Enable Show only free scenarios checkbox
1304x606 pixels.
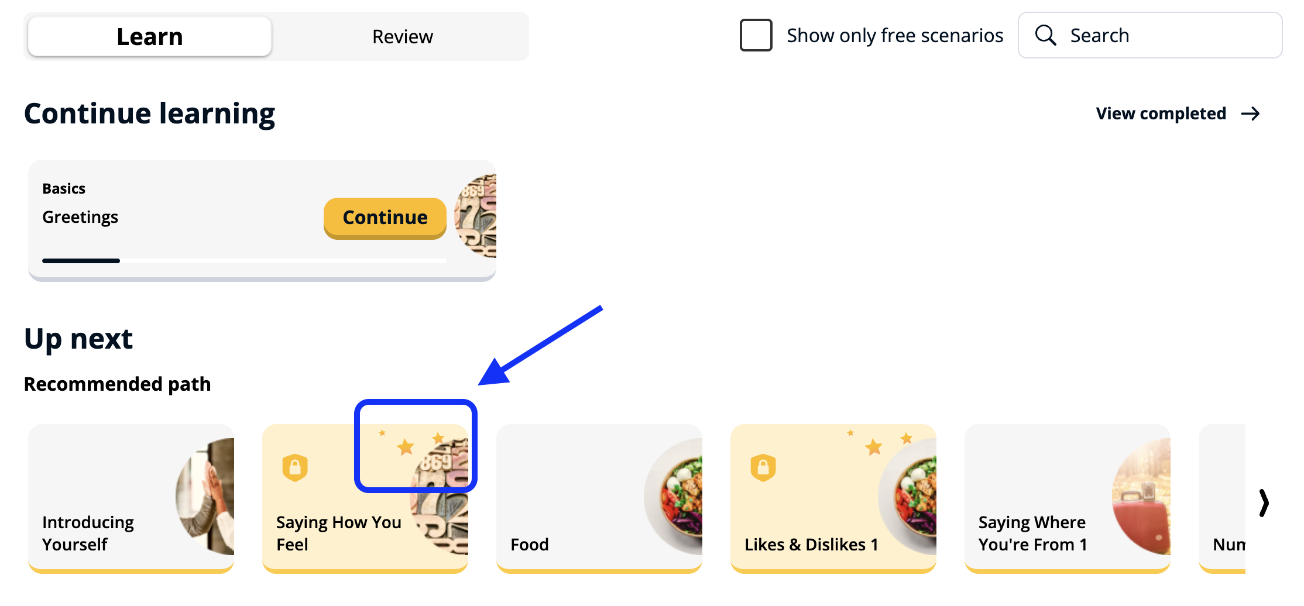[x=756, y=35]
